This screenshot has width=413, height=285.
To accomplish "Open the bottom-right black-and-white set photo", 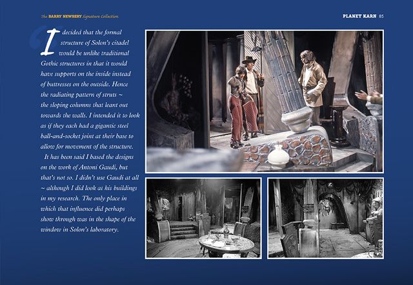I will coord(325,218).
